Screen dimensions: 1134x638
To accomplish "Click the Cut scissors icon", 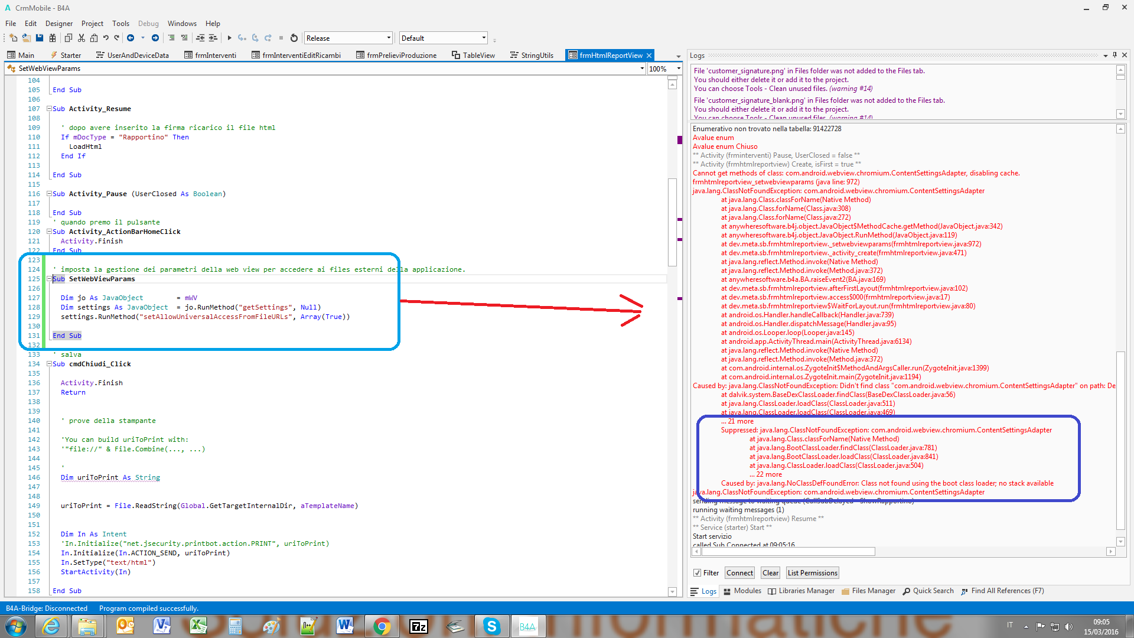I will (82, 38).
